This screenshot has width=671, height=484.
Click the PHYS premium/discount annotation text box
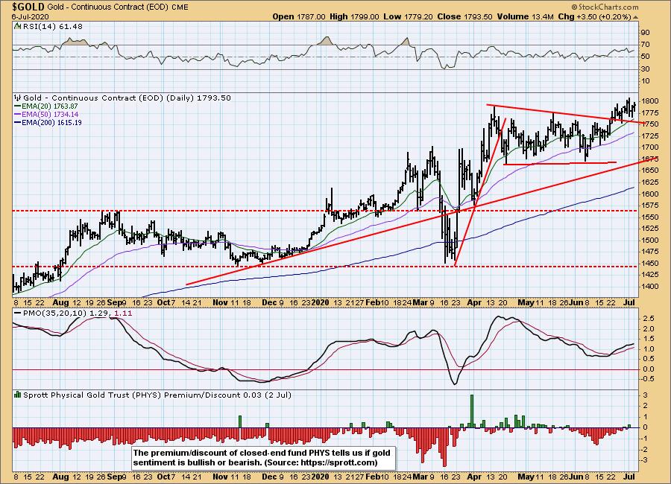pos(262,457)
